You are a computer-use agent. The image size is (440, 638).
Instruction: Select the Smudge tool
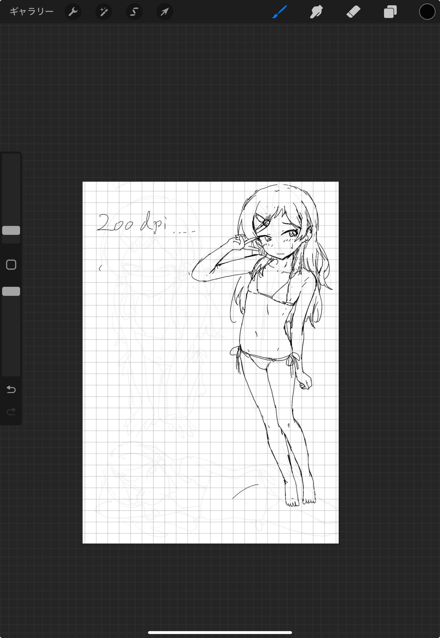click(316, 12)
